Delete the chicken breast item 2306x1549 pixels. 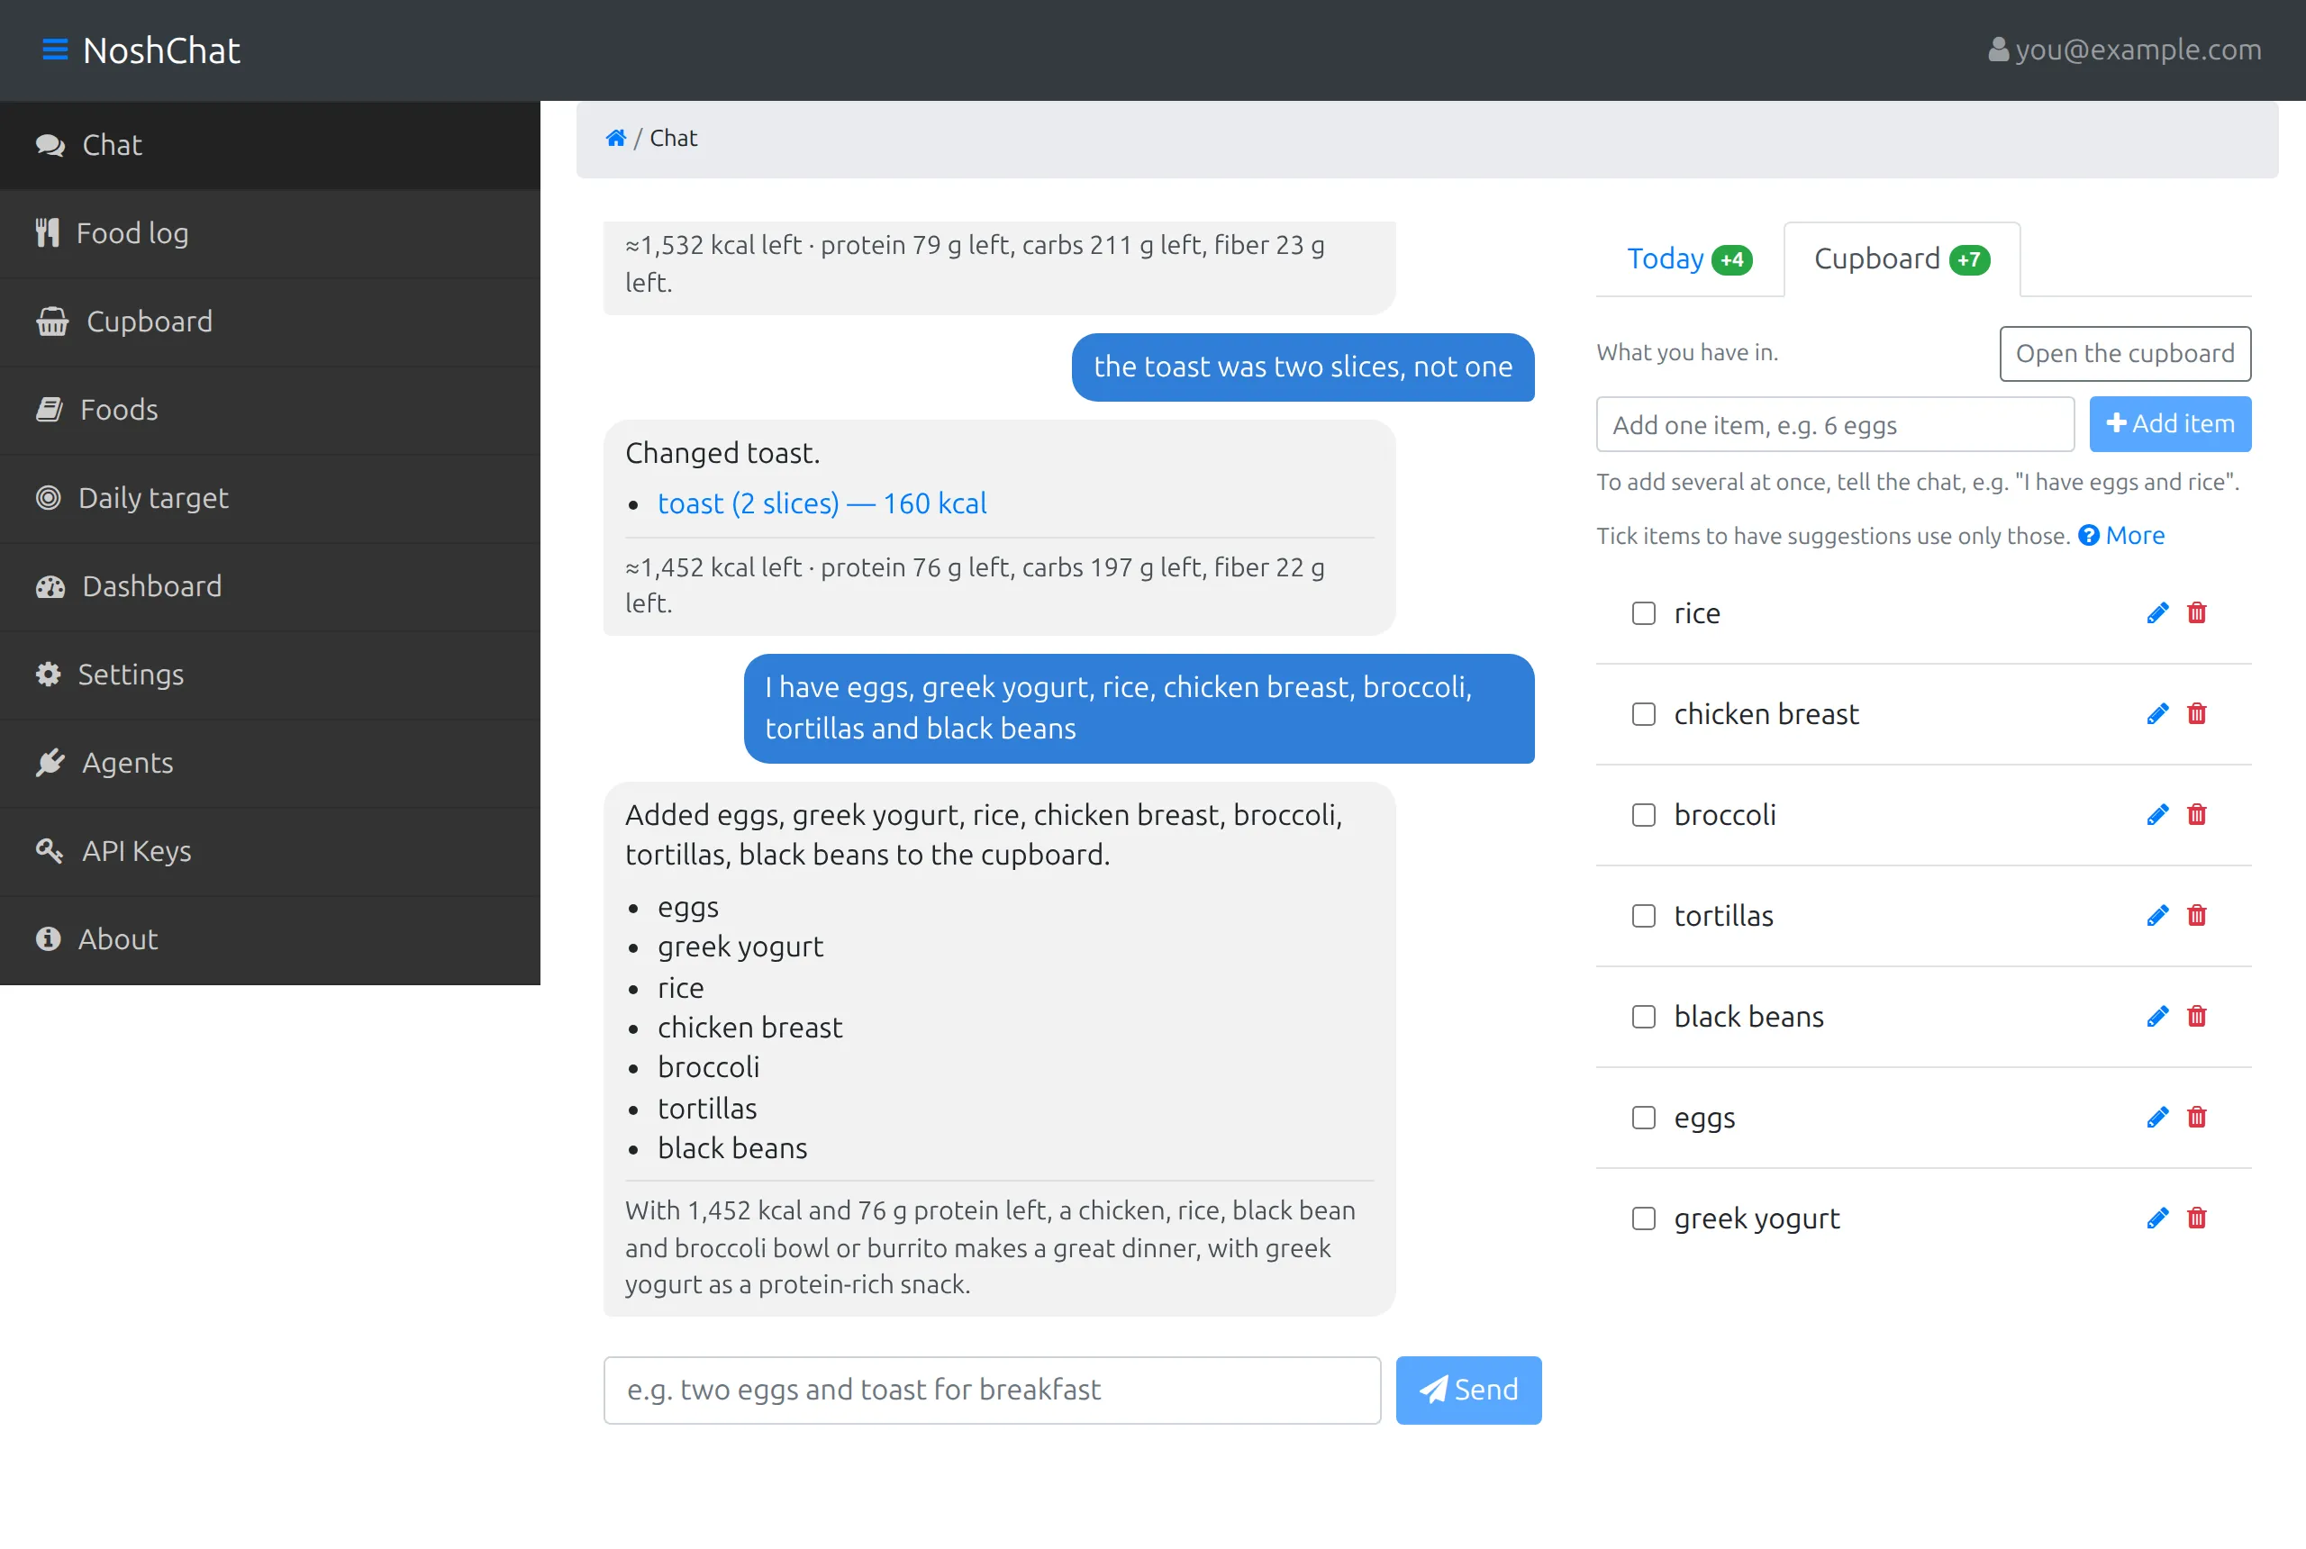click(x=2197, y=714)
